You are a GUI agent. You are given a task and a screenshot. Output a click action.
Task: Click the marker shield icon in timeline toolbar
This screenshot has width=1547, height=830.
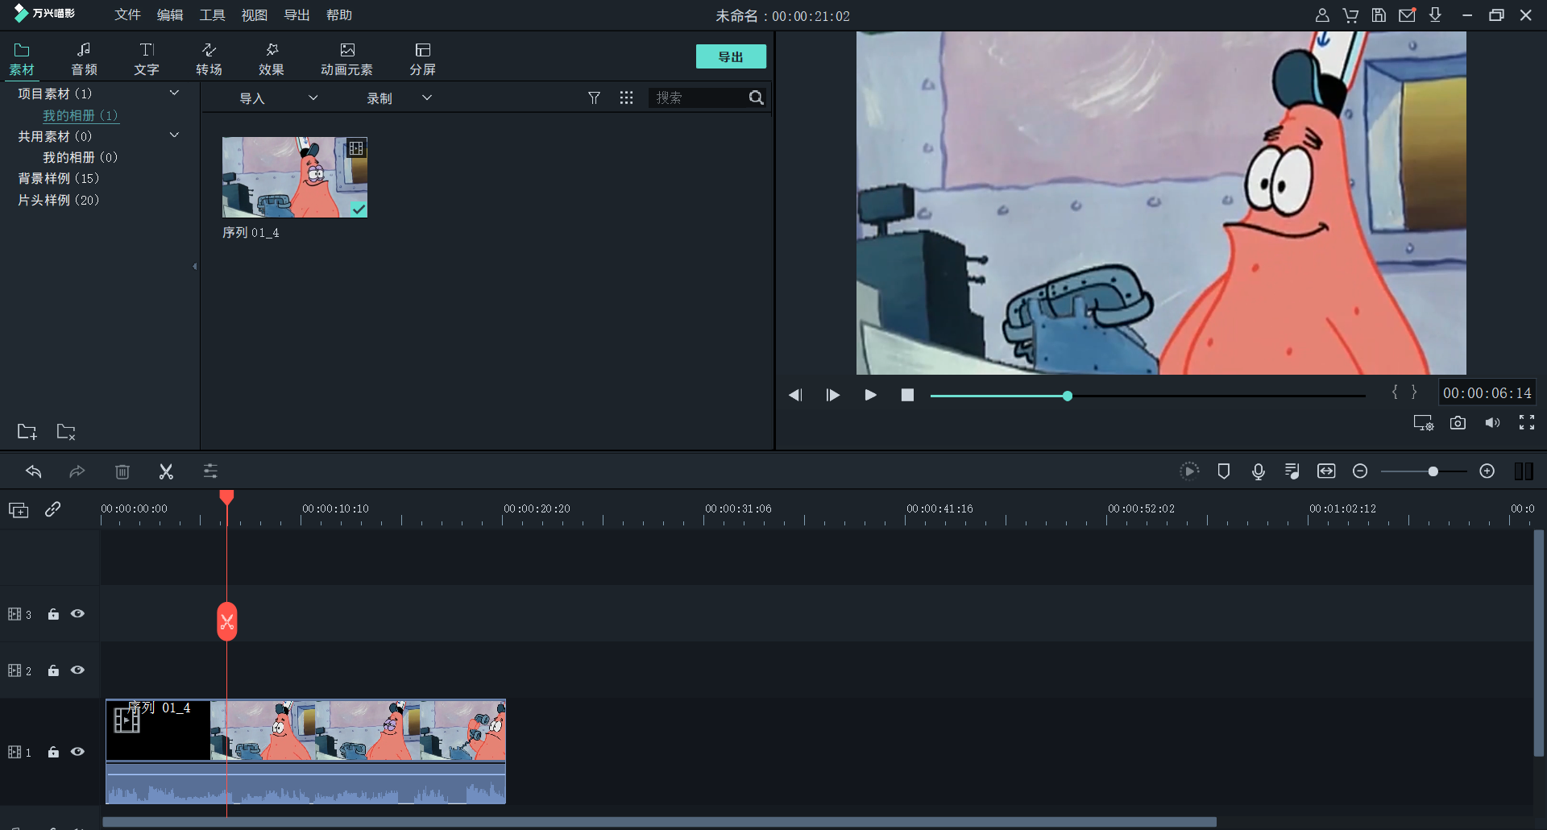(1223, 471)
